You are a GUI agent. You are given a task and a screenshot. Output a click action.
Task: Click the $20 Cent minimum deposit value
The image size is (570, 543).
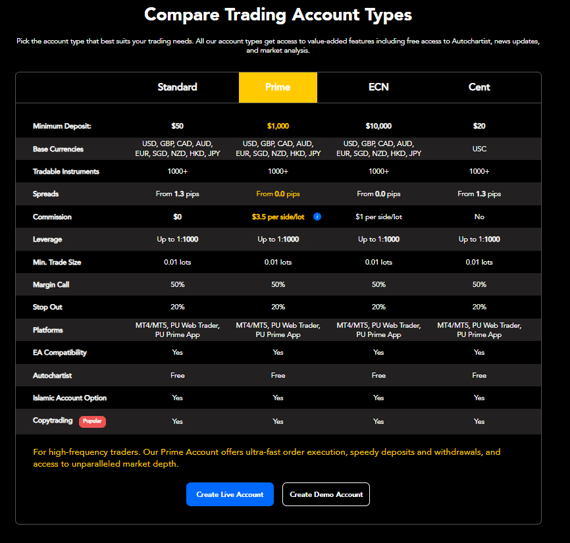pos(479,126)
